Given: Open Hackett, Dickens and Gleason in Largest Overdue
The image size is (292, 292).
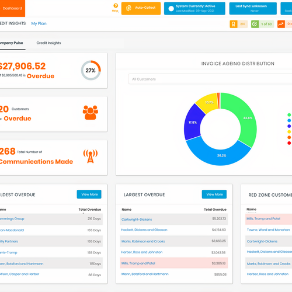Looking at the screenshot, I should (x=144, y=230).
